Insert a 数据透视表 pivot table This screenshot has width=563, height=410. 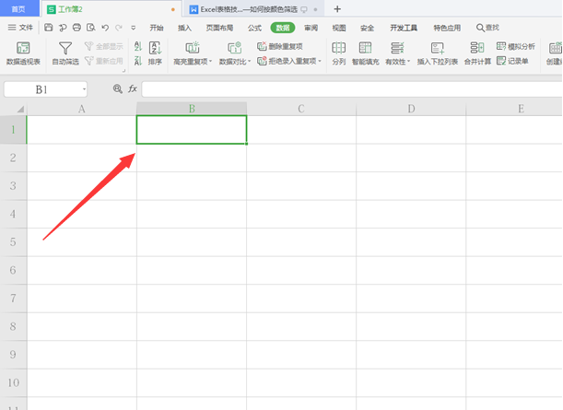pyautogui.click(x=23, y=53)
